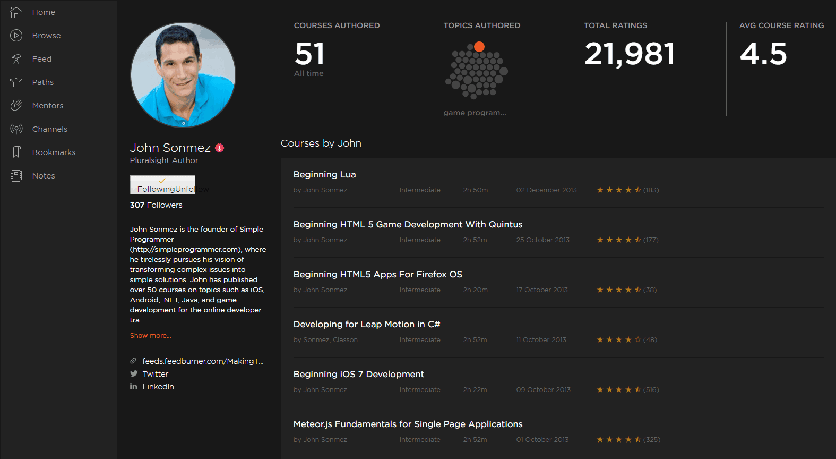Click the LinkedIn 'in' icon
836x459 pixels.
(134, 386)
